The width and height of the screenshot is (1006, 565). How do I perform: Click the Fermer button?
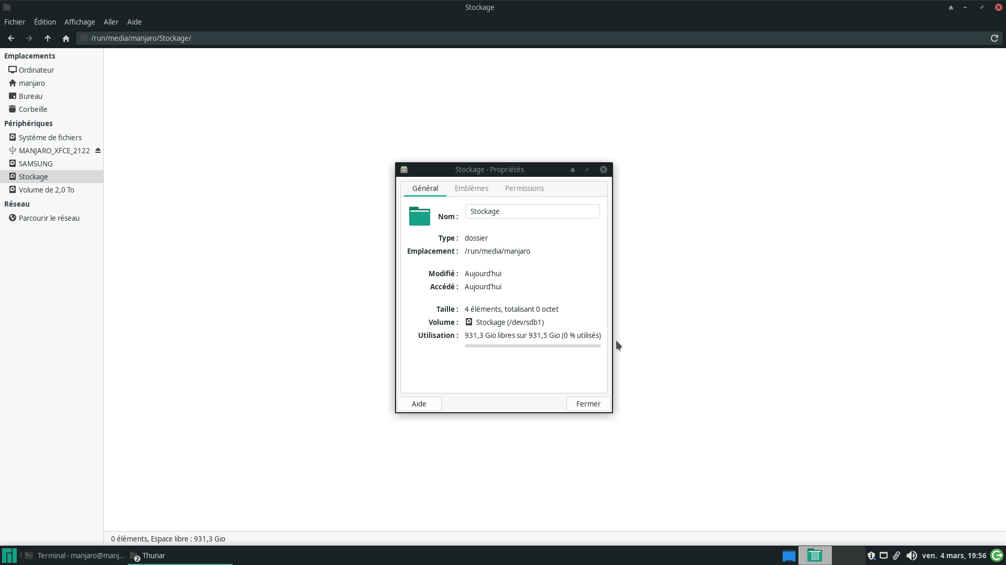pyautogui.click(x=588, y=404)
